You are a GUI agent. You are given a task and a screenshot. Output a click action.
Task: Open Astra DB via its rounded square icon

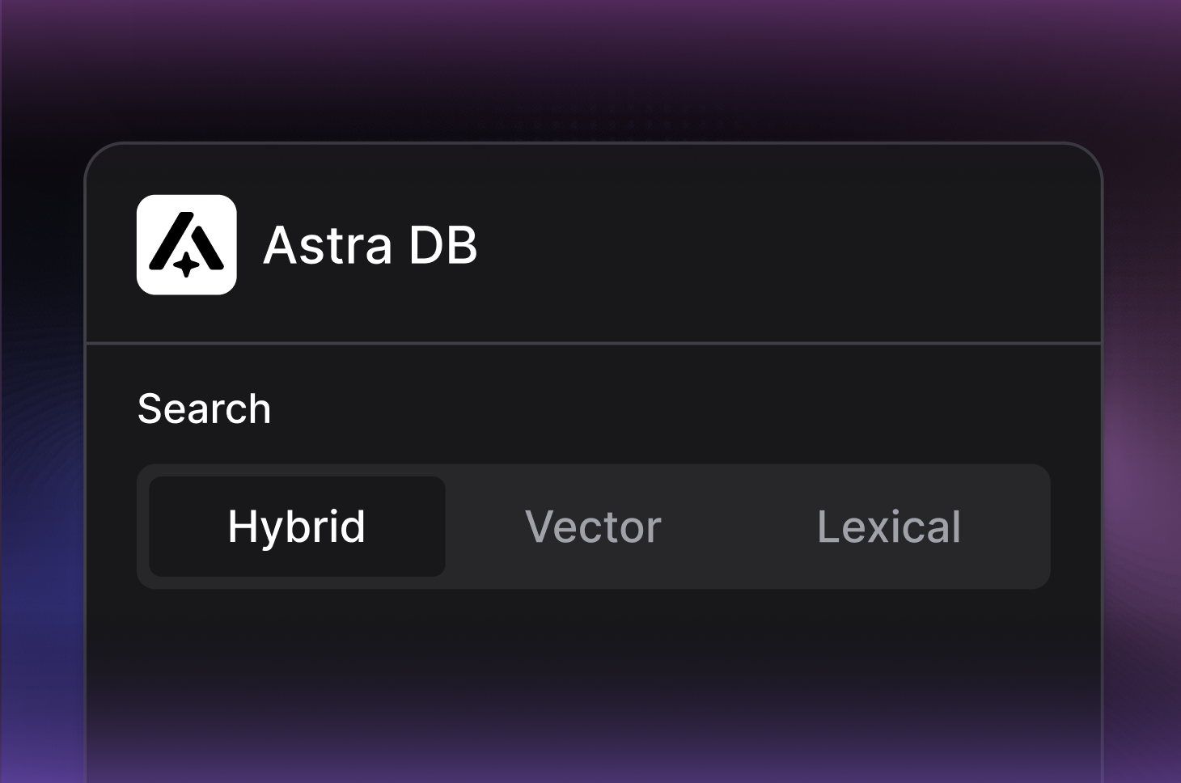[186, 245]
